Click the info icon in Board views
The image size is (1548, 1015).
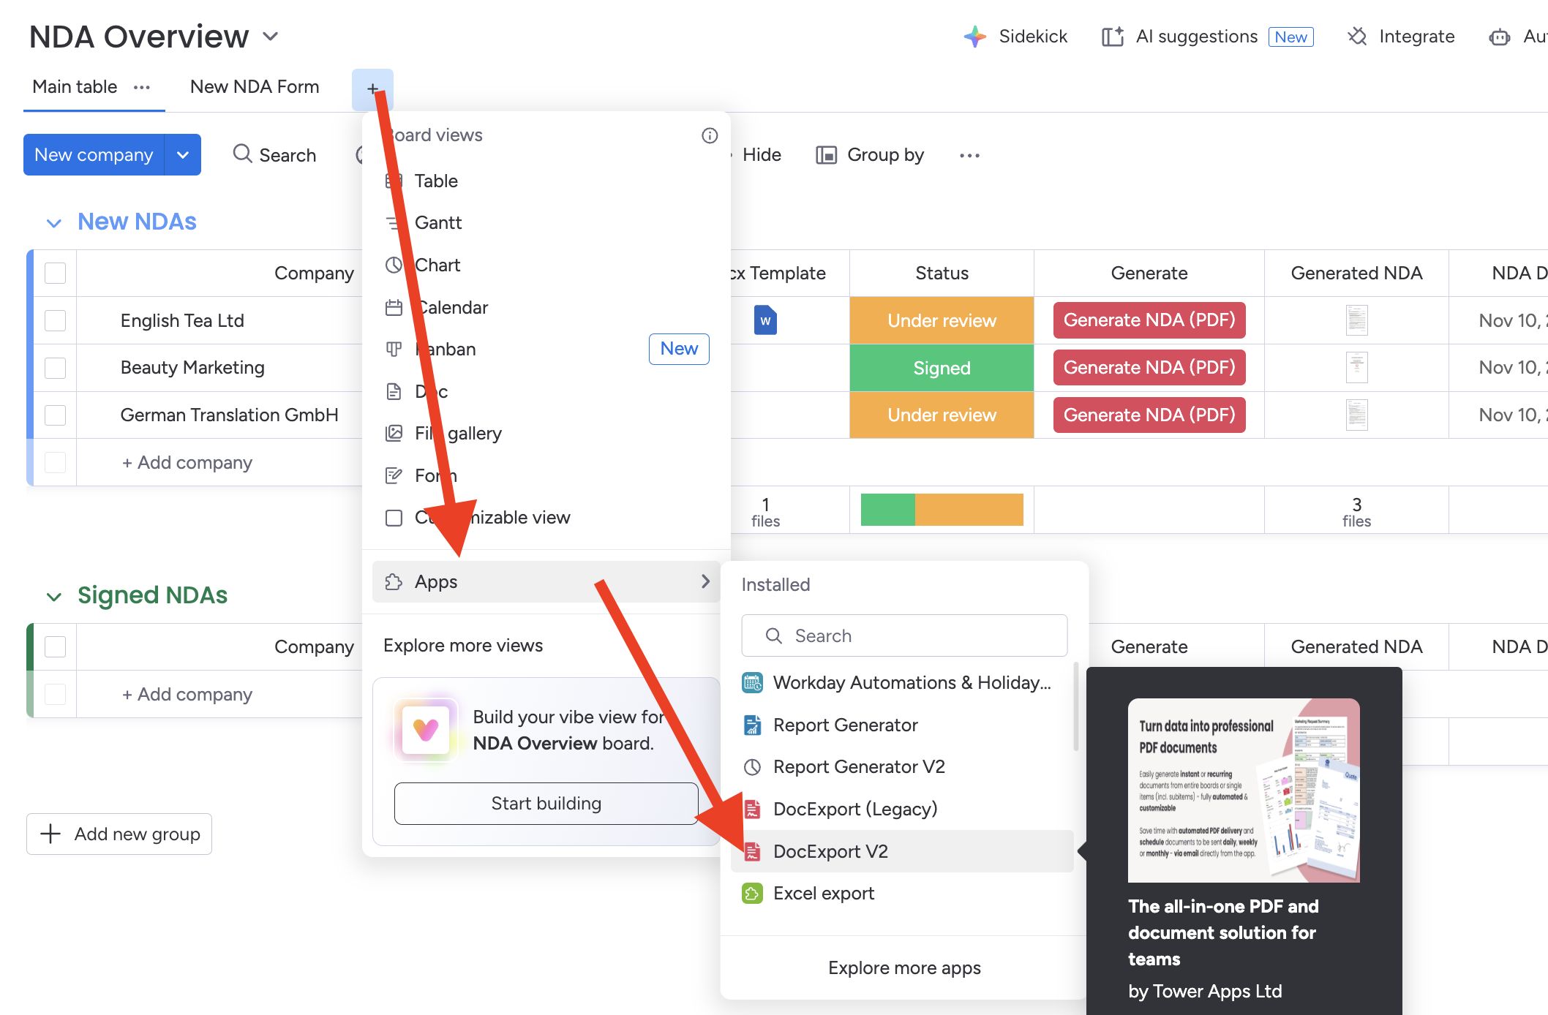[x=709, y=135]
